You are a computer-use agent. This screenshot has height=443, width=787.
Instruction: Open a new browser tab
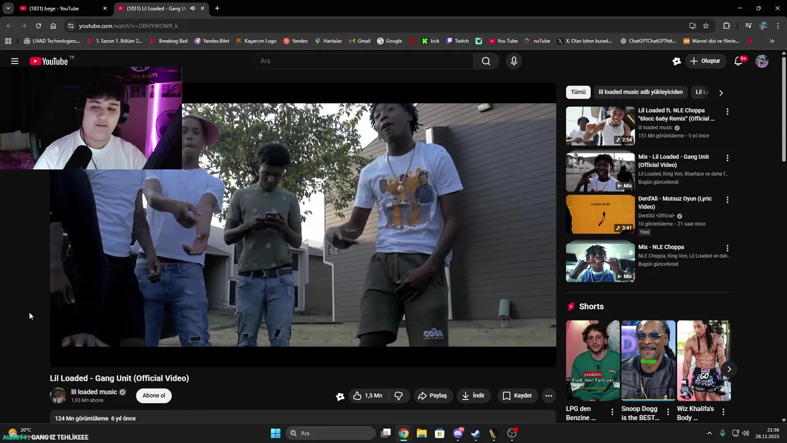coord(217,9)
